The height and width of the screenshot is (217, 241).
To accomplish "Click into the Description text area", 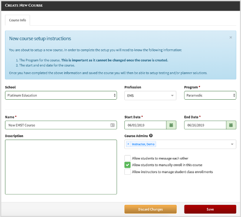I will [61, 167].
